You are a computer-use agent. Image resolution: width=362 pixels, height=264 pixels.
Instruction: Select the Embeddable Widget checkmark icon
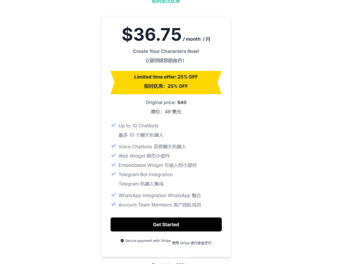point(113,165)
